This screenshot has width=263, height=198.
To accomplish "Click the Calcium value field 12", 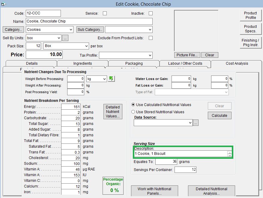I will pos(71,186).
